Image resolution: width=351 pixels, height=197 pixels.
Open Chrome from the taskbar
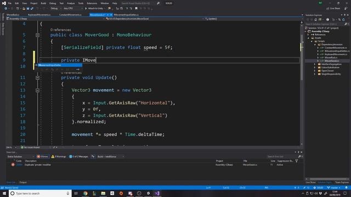pyautogui.click(x=86, y=193)
